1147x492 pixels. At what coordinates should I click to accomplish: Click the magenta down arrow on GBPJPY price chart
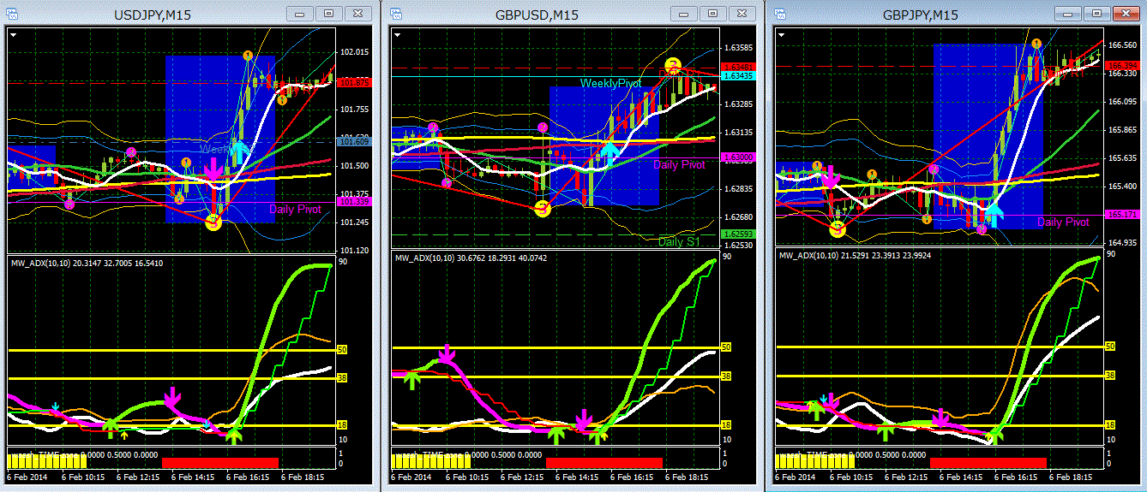[829, 177]
